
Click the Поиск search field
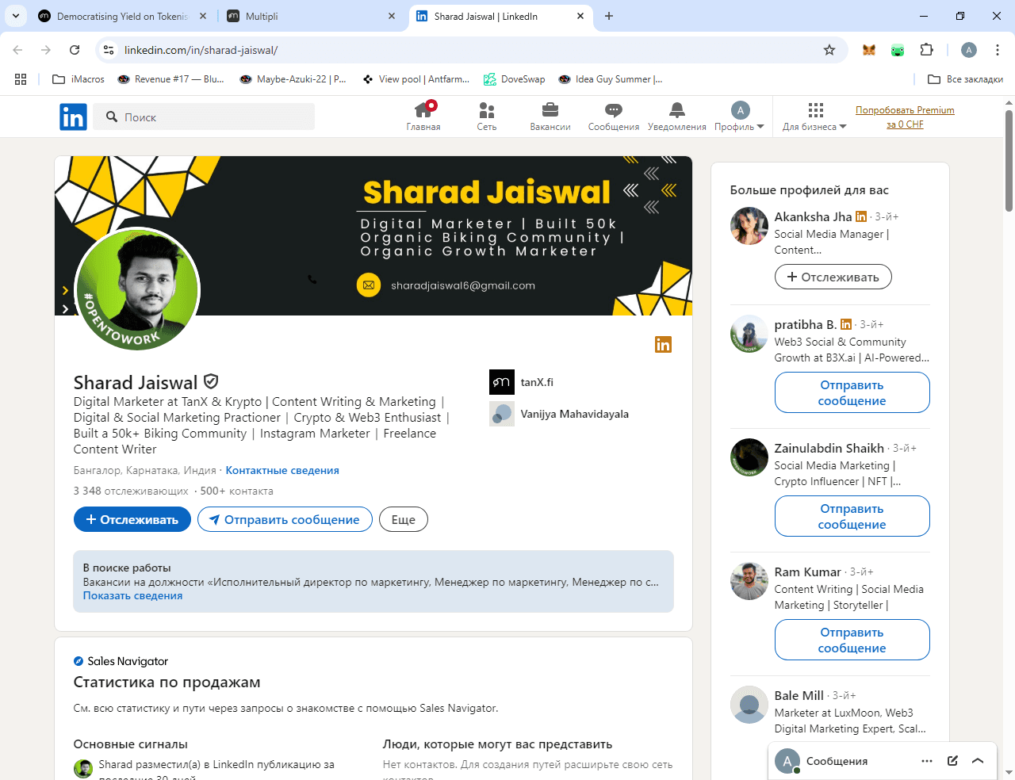(204, 117)
